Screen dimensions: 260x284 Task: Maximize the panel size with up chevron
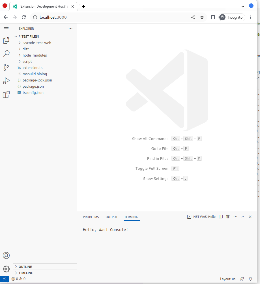[x=243, y=217]
